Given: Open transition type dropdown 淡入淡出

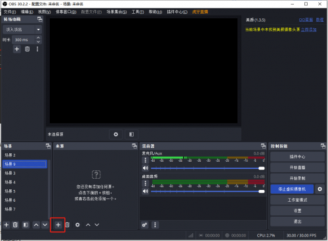Looking at the screenshot, I should [22, 29].
